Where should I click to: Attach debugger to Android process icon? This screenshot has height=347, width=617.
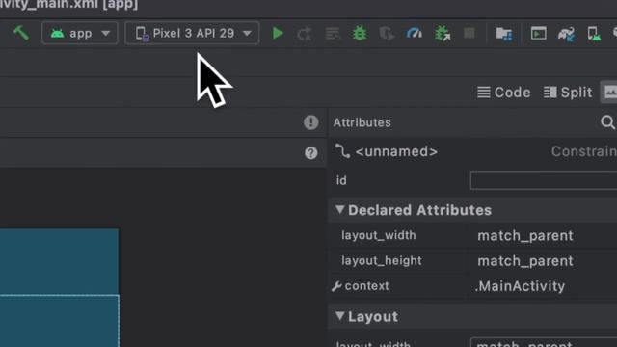pos(443,34)
